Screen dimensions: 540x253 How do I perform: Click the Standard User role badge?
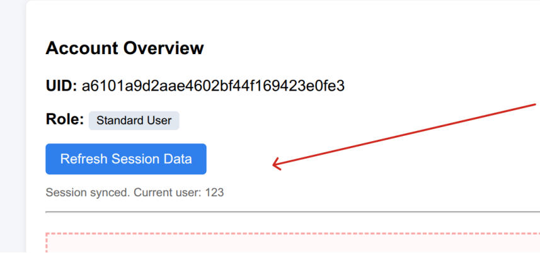point(134,120)
